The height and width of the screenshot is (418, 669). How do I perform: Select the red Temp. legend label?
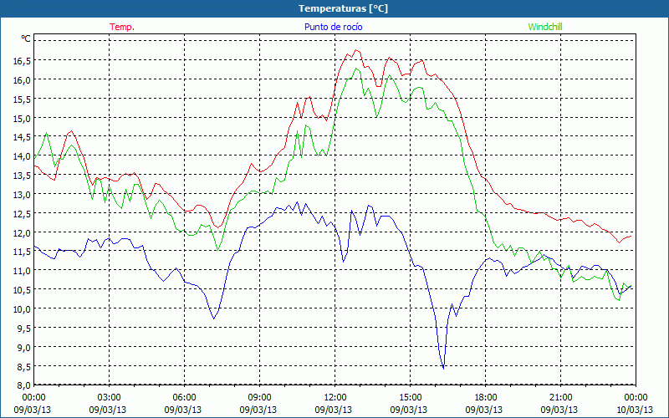(122, 27)
